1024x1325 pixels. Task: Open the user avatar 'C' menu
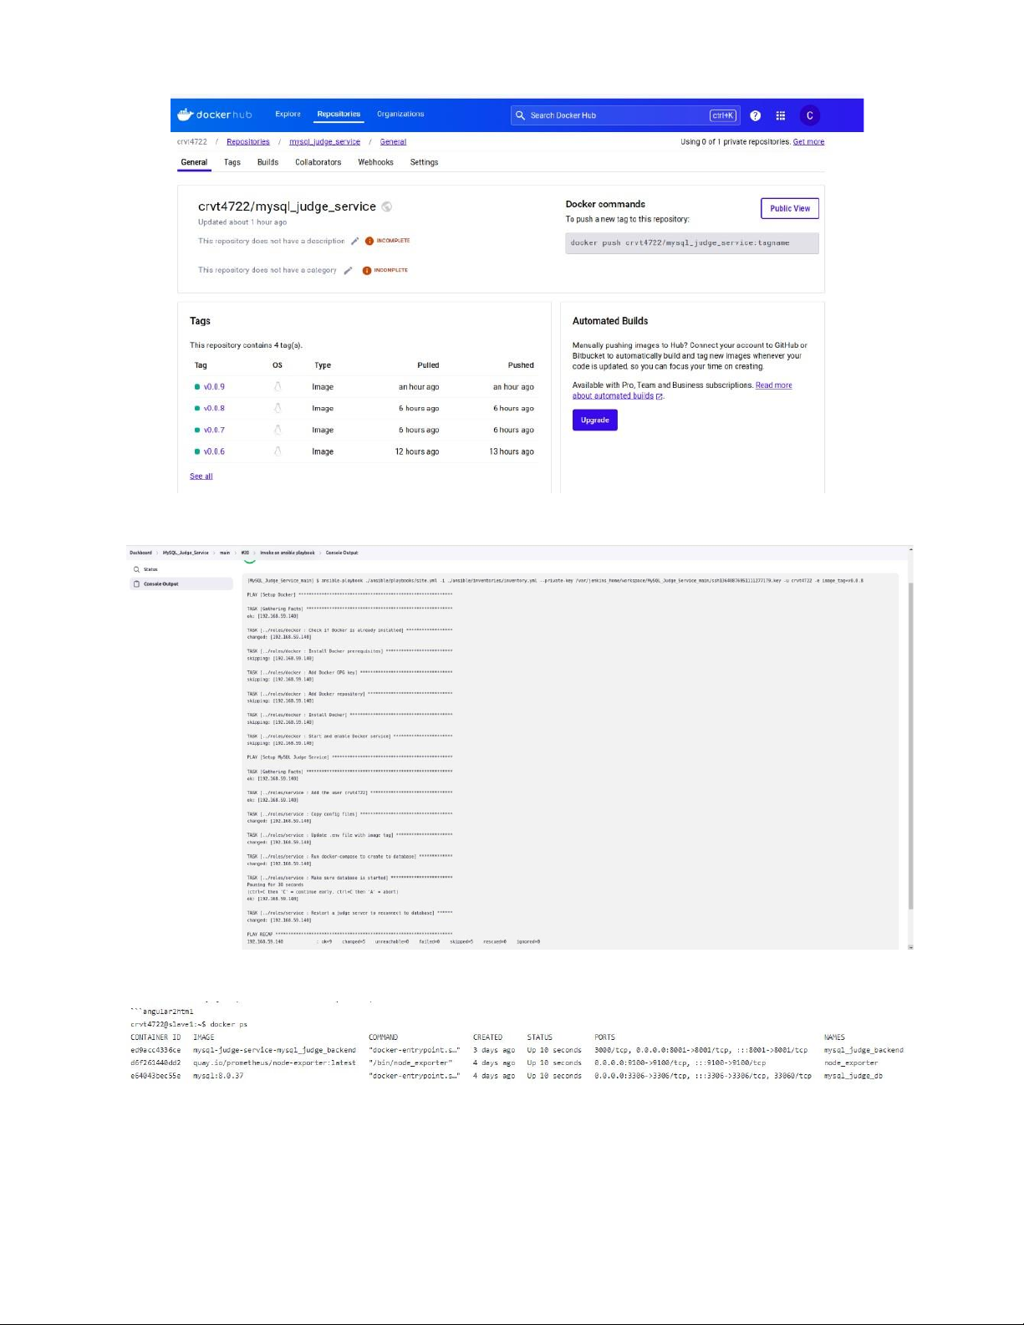[x=809, y=115]
